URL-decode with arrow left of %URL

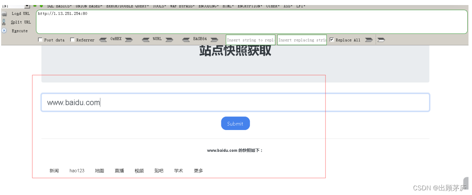point(146,40)
